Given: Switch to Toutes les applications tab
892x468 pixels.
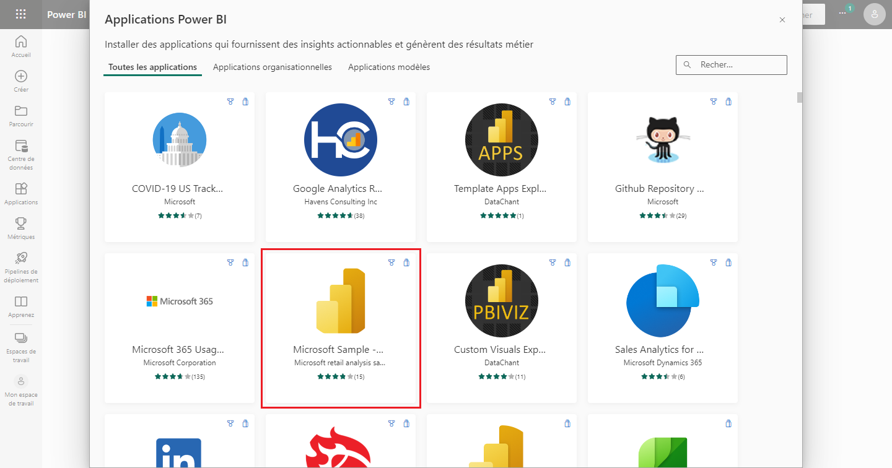Looking at the screenshot, I should click(x=152, y=67).
